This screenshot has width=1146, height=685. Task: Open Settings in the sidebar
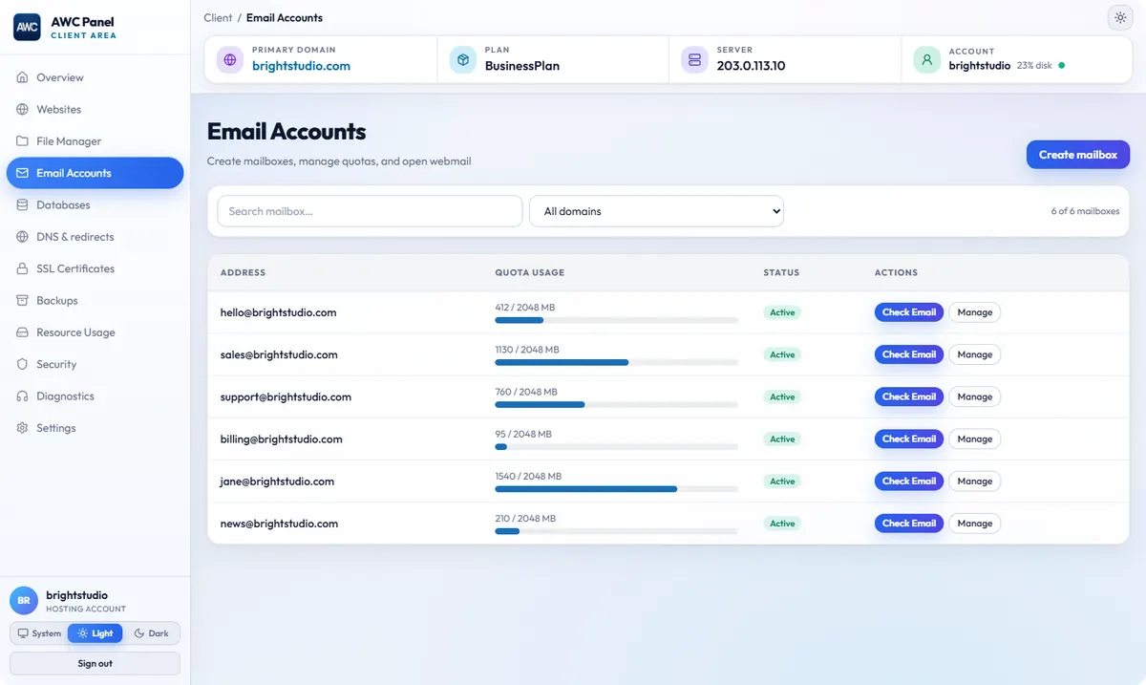coord(95,428)
